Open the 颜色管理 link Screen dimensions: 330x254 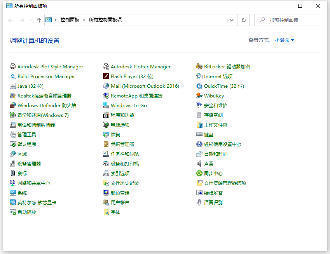tap(120, 193)
